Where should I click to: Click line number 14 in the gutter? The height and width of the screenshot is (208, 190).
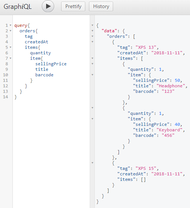(5, 97)
